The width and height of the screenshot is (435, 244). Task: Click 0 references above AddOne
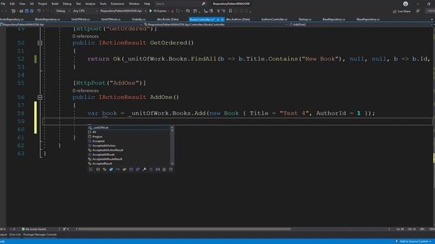[x=86, y=91]
